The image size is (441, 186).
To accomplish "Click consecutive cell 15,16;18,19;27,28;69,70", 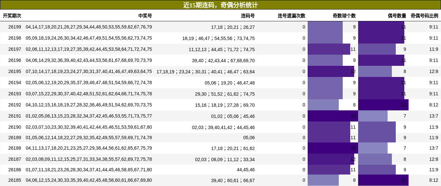I will pyautogui.click(x=225, y=105).
